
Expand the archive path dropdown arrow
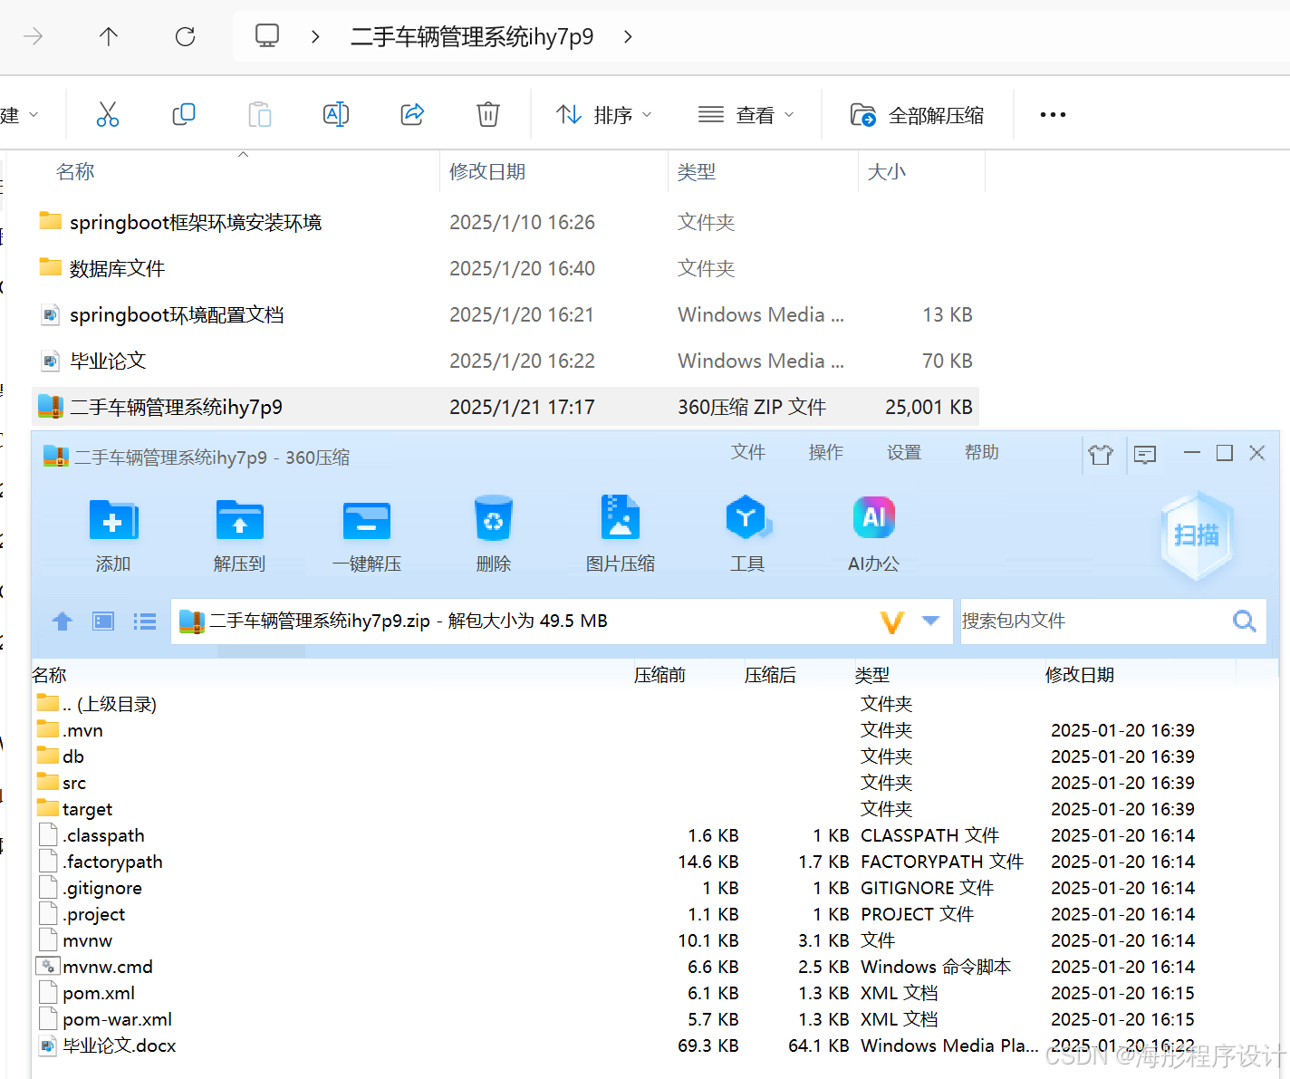pos(930,621)
